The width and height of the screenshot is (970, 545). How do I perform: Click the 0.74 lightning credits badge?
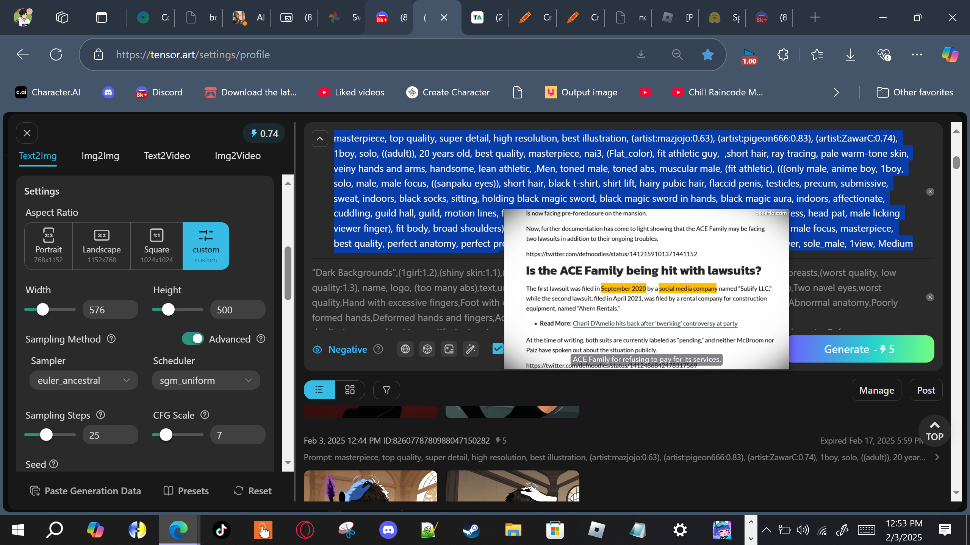click(264, 134)
